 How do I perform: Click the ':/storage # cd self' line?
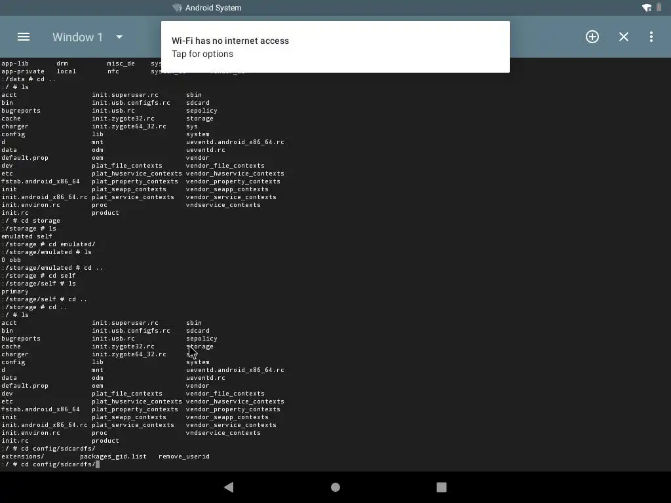tap(39, 276)
